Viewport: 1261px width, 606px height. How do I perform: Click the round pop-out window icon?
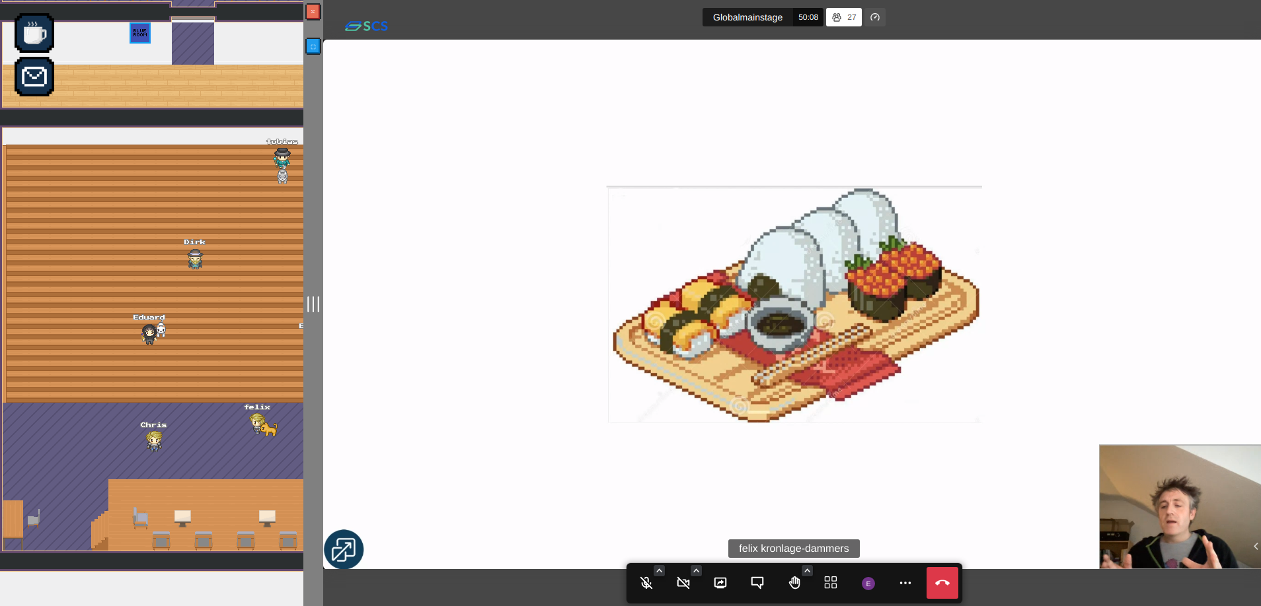coord(344,549)
